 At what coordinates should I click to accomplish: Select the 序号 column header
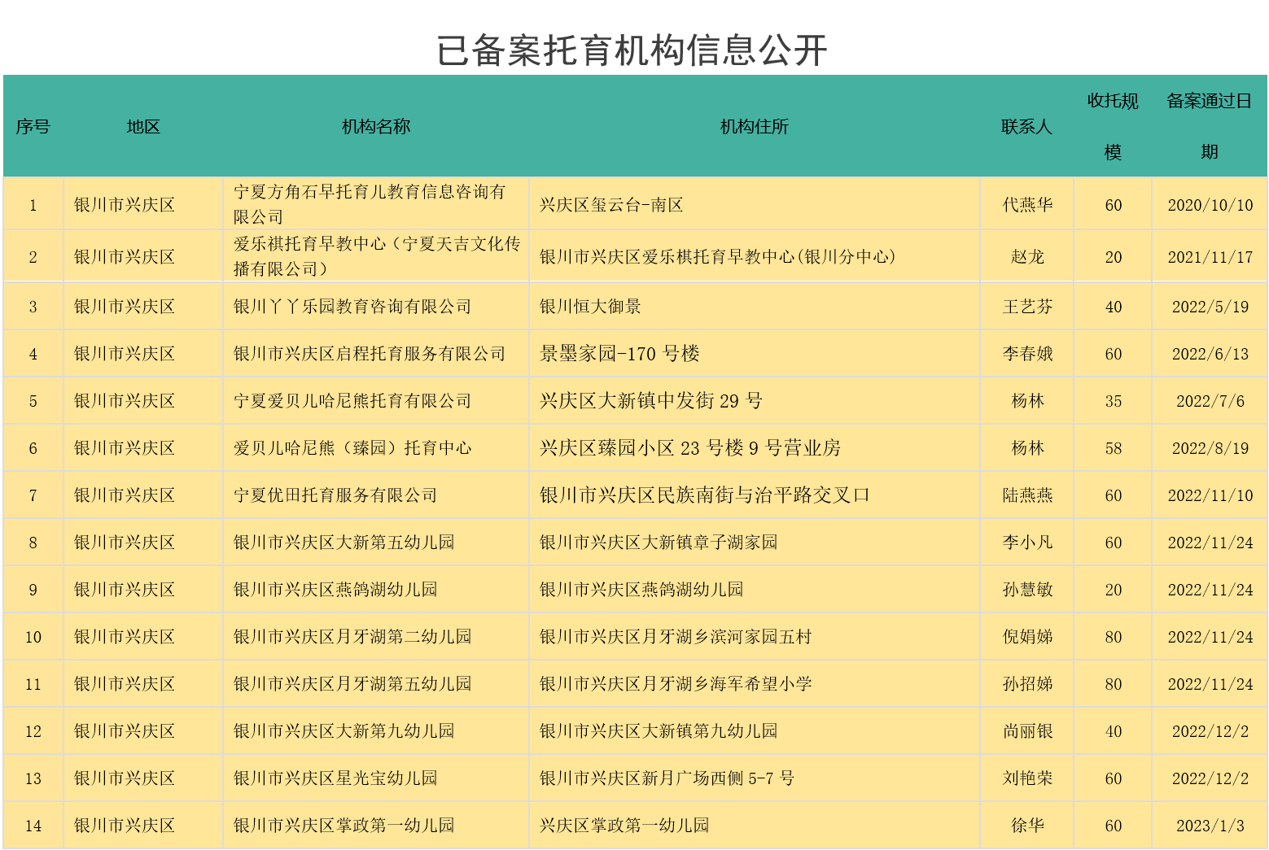point(33,127)
